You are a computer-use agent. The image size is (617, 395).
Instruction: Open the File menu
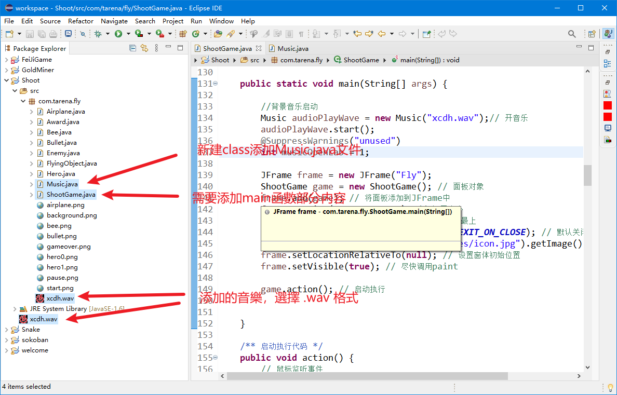point(9,21)
